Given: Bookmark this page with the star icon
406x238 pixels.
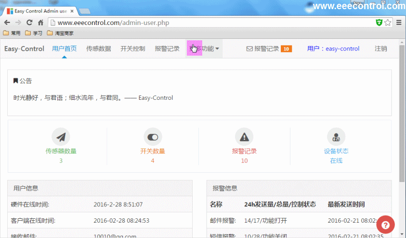Looking at the screenshot, I should coord(388,23).
